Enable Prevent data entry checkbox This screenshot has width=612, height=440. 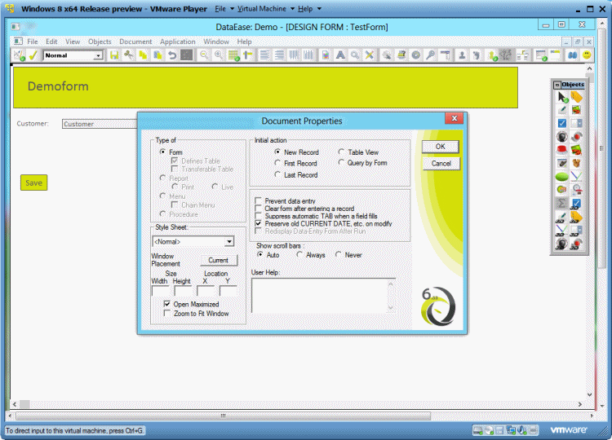point(258,200)
